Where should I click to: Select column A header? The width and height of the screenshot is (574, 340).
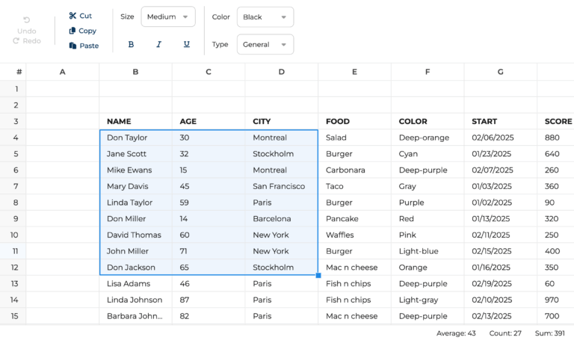tap(62, 72)
